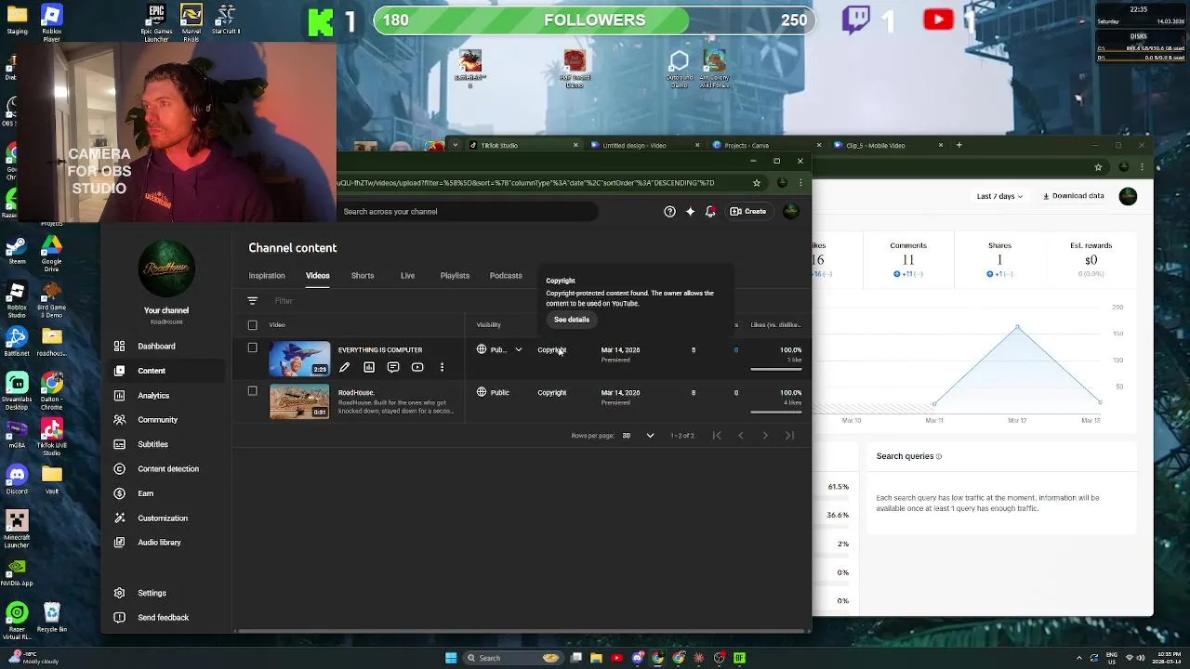Open a new tab in rear Chrome window
The width and height of the screenshot is (1190, 669).
pos(959,145)
